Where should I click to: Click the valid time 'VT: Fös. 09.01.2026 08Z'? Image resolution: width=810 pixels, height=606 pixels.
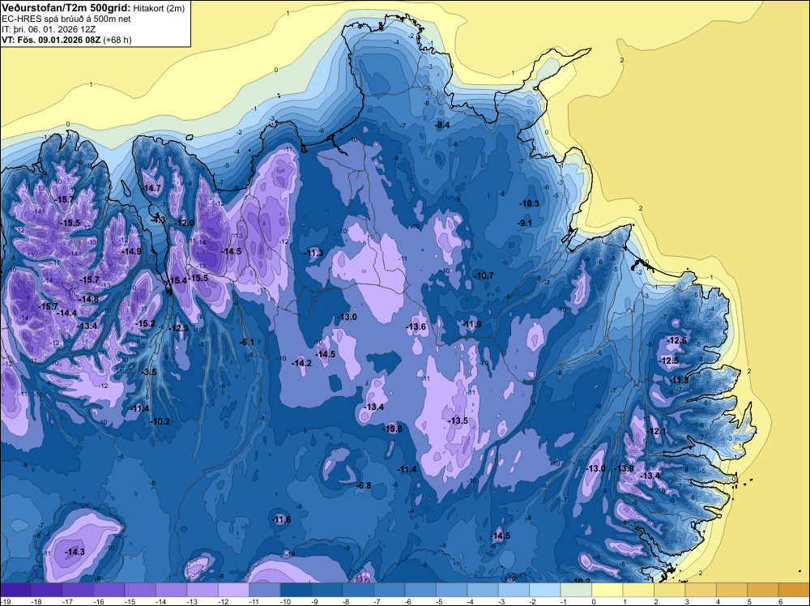[x=51, y=40]
